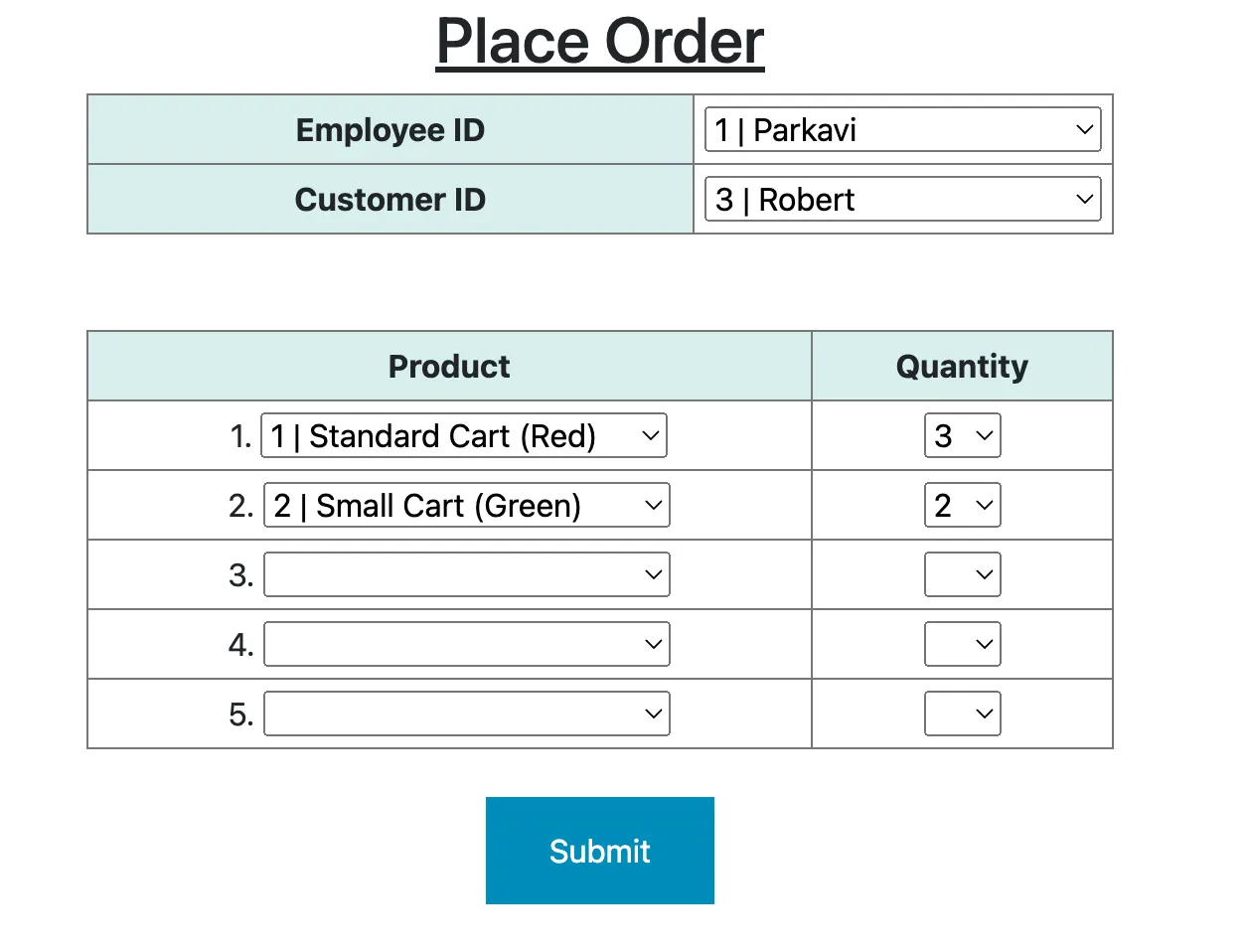
Task: Click the Customer ID label cell
Action: pyautogui.click(x=389, y=199)
